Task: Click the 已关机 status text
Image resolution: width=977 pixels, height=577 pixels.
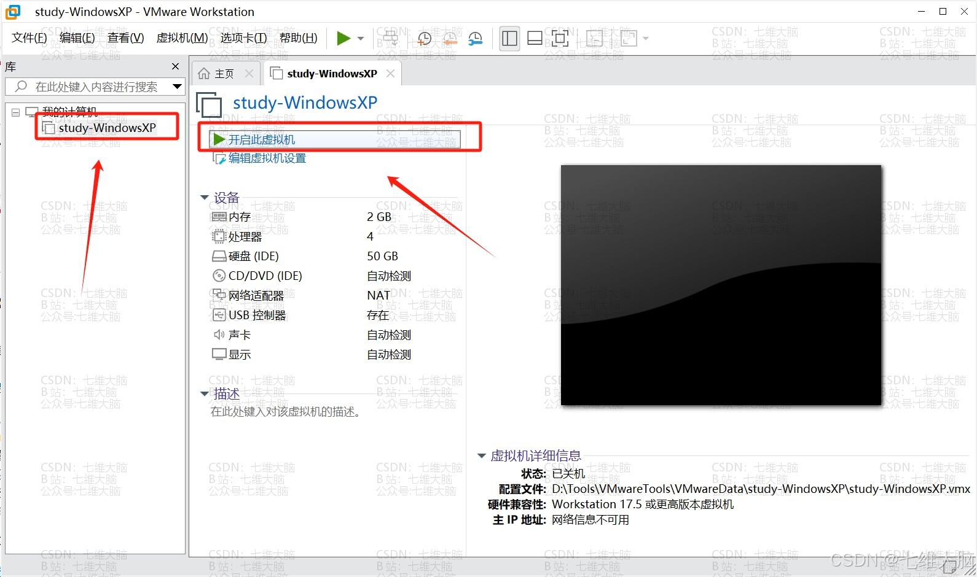Action: point(568,474)
